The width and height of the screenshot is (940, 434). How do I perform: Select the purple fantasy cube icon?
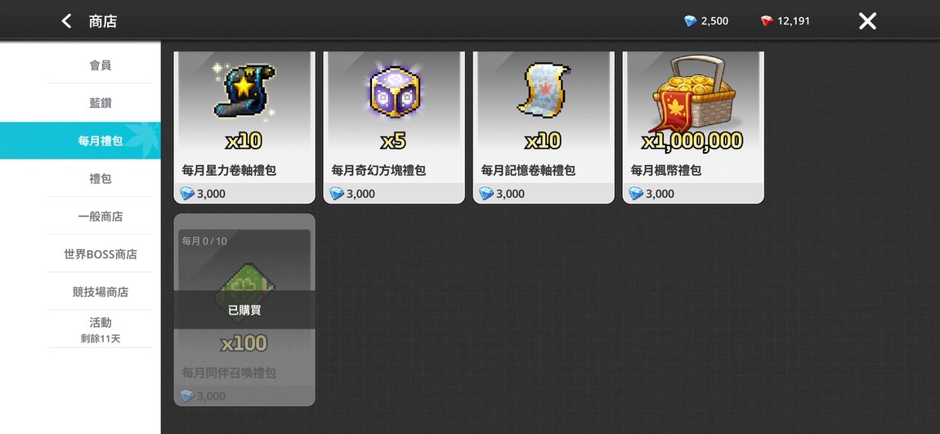click(394, 91)
